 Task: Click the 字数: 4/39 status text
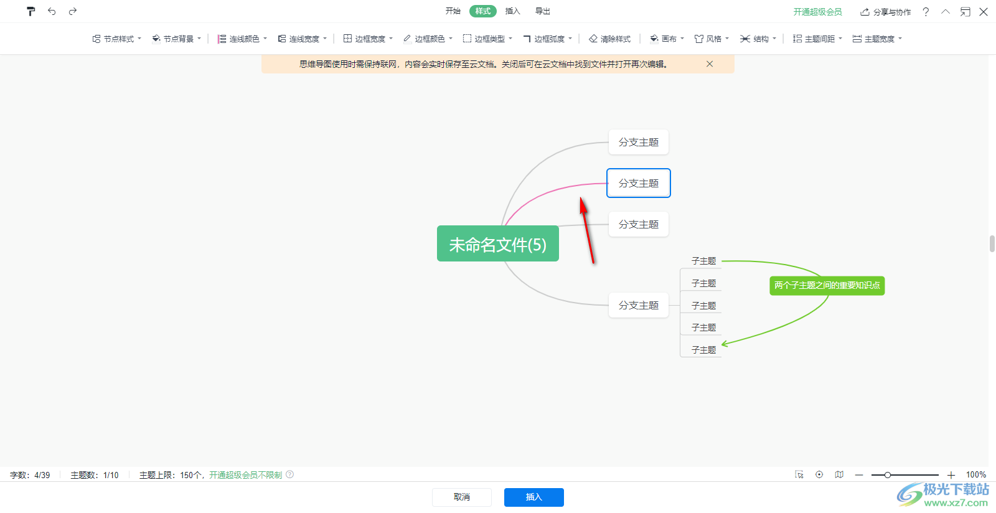[x=30, y=475]
